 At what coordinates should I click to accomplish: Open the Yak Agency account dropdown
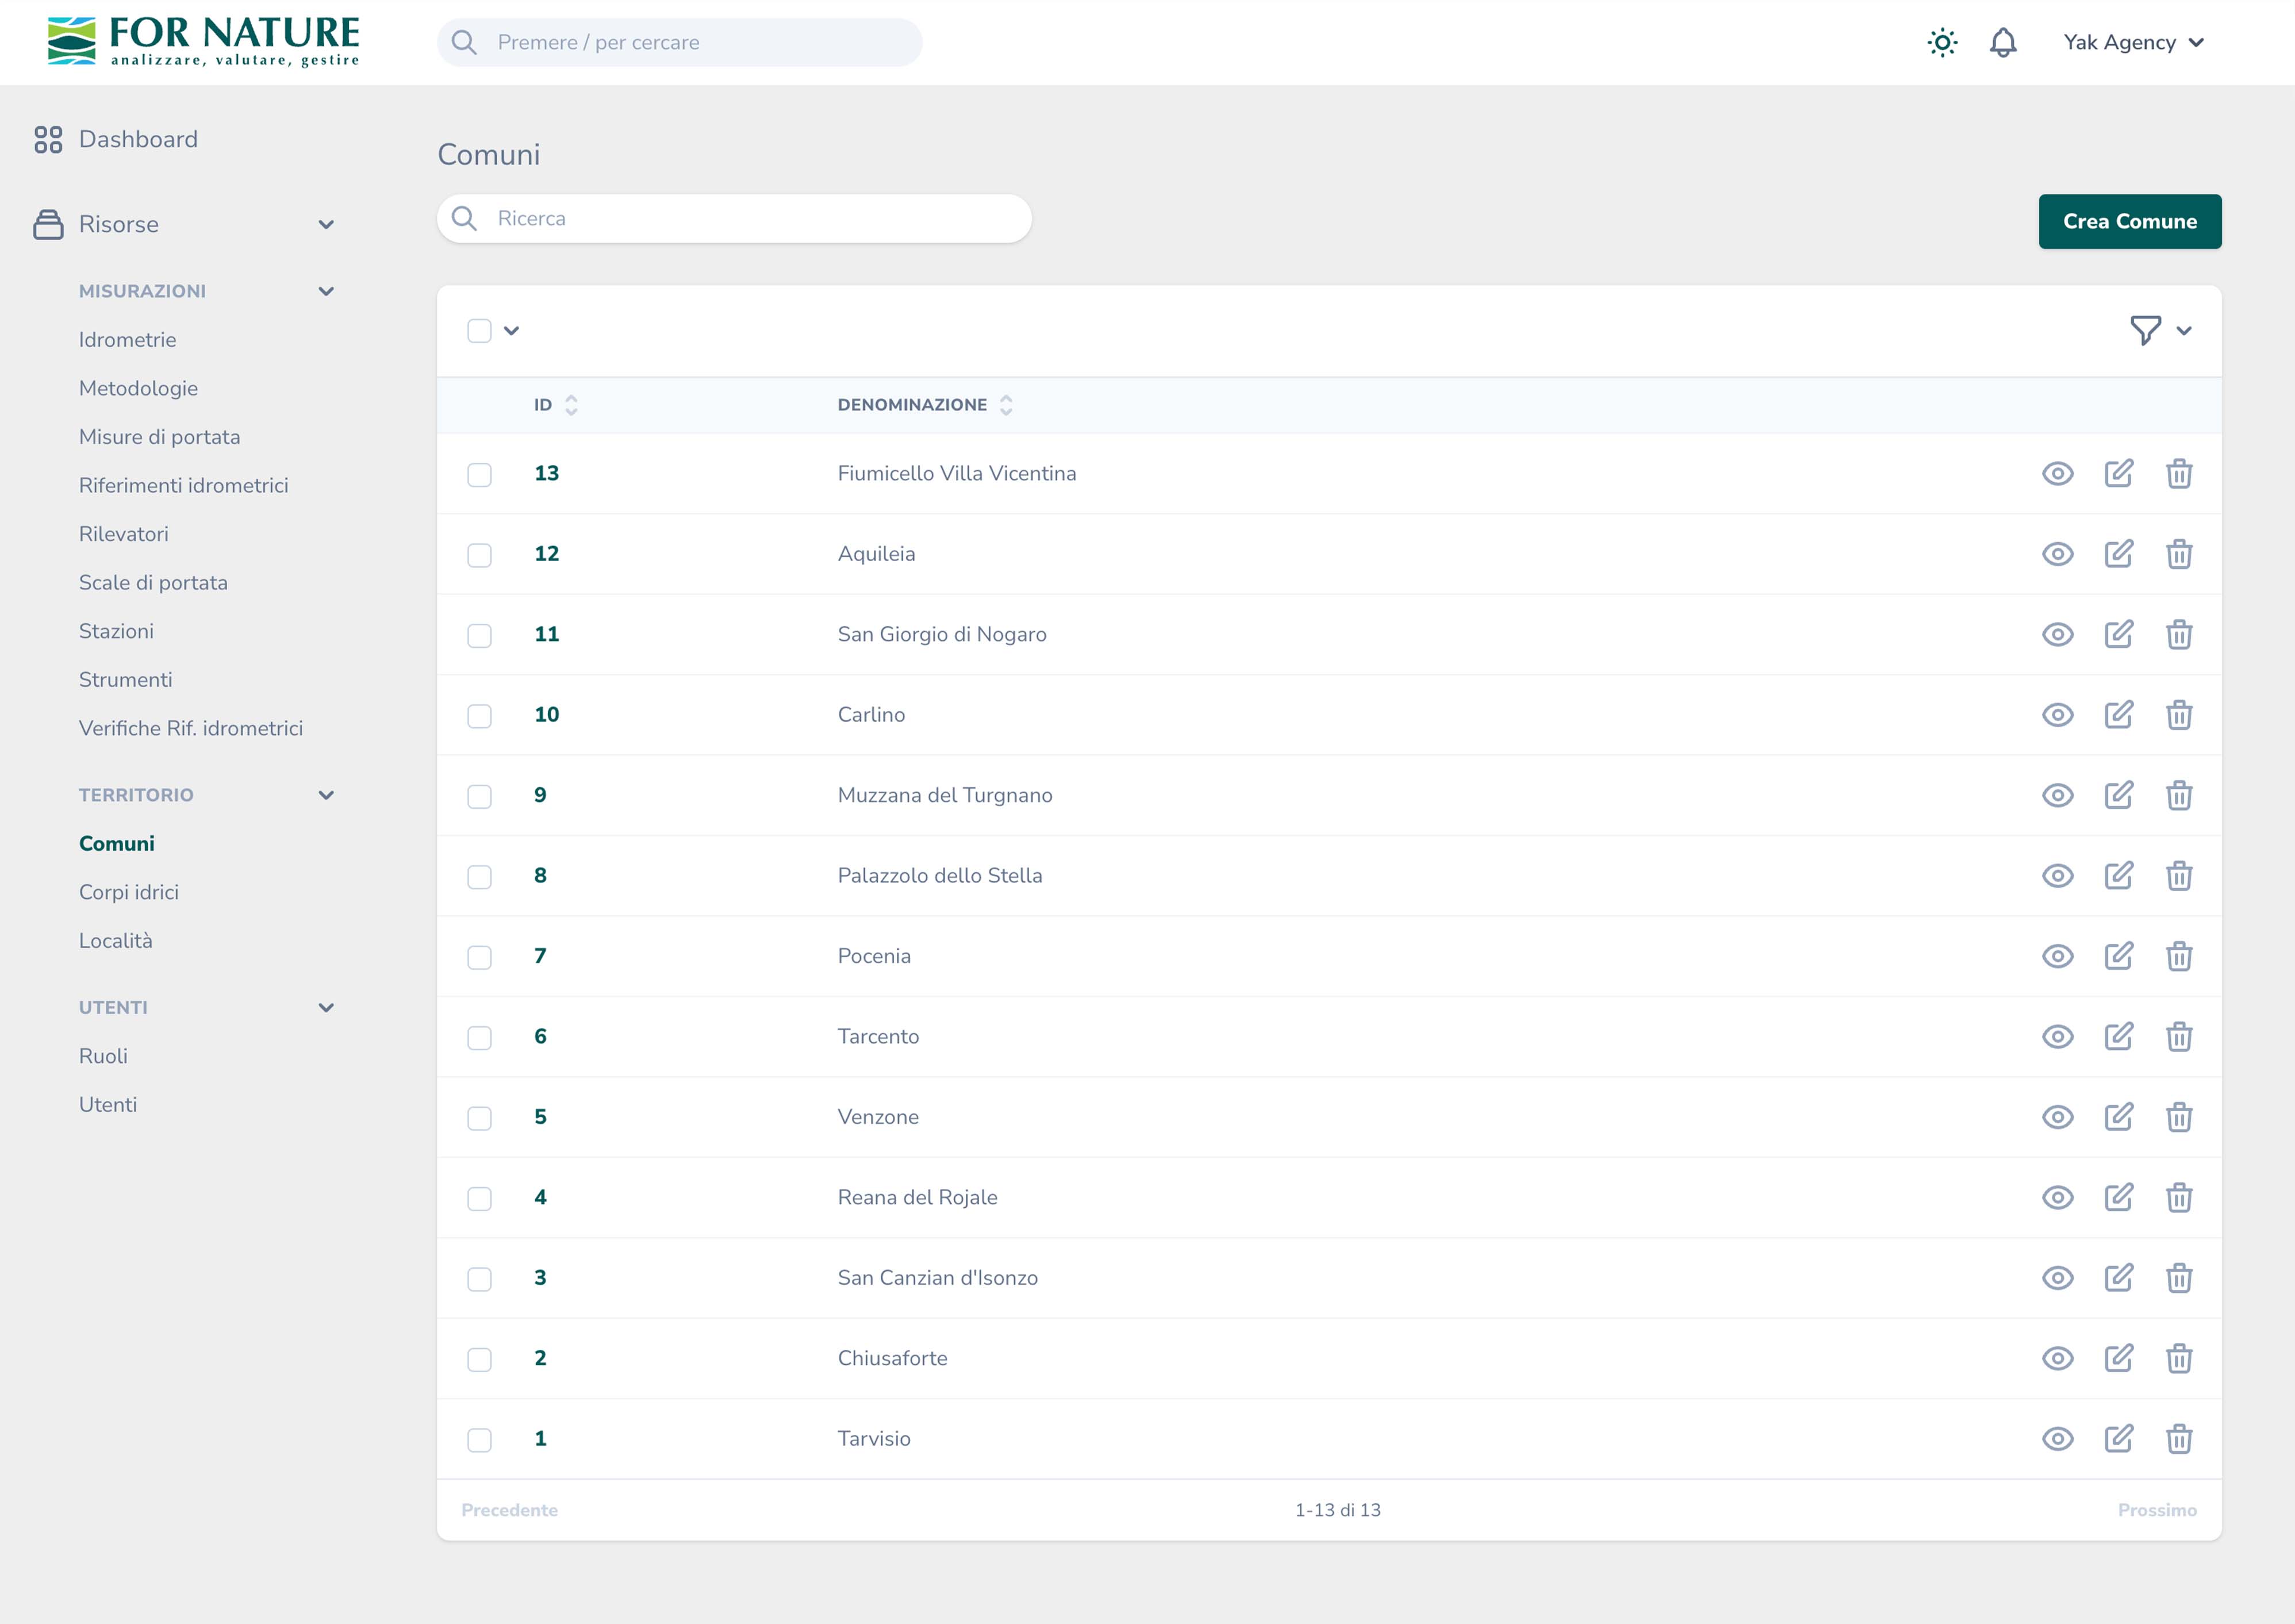pos(2133,43)
